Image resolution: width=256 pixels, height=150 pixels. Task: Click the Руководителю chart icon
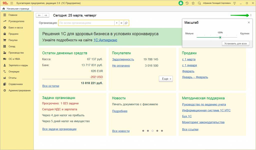5,21
